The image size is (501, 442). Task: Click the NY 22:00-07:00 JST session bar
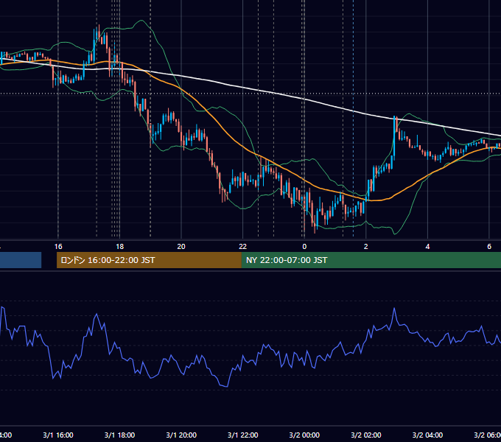click(x=371, y=260)
